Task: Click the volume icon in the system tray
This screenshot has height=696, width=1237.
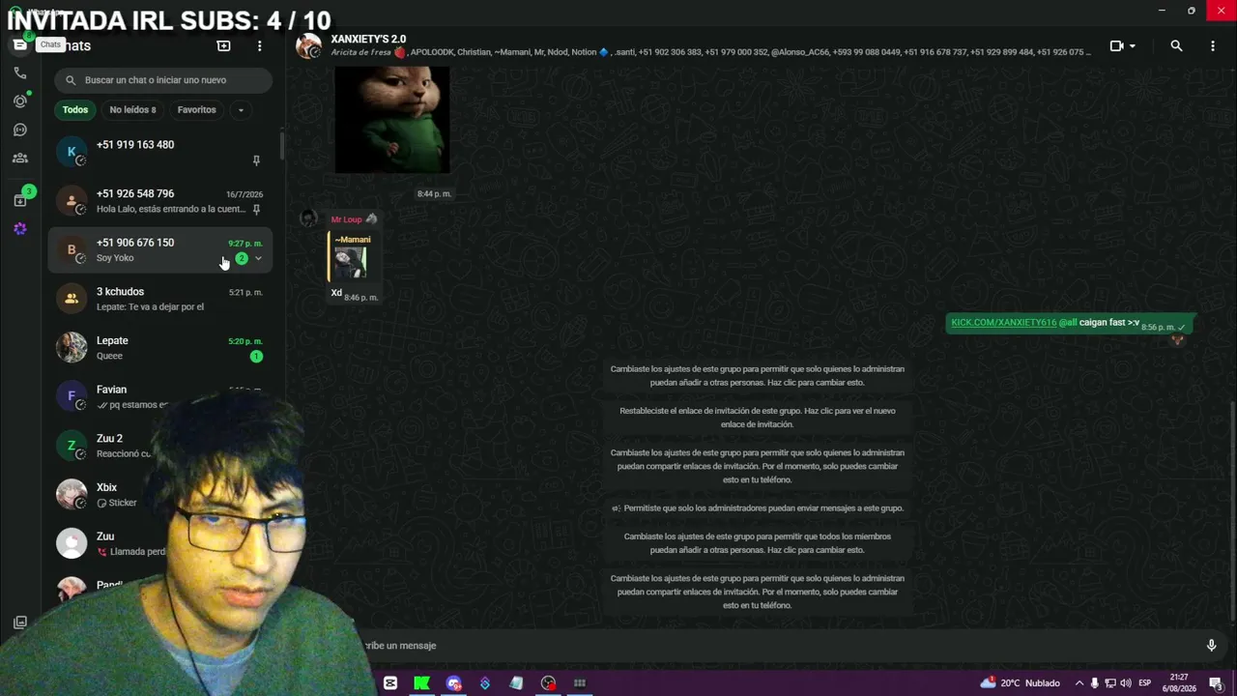Action: tap(1126, 683)
